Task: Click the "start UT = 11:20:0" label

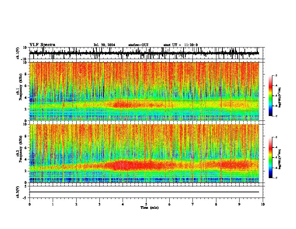Action: tap(181, 45)
